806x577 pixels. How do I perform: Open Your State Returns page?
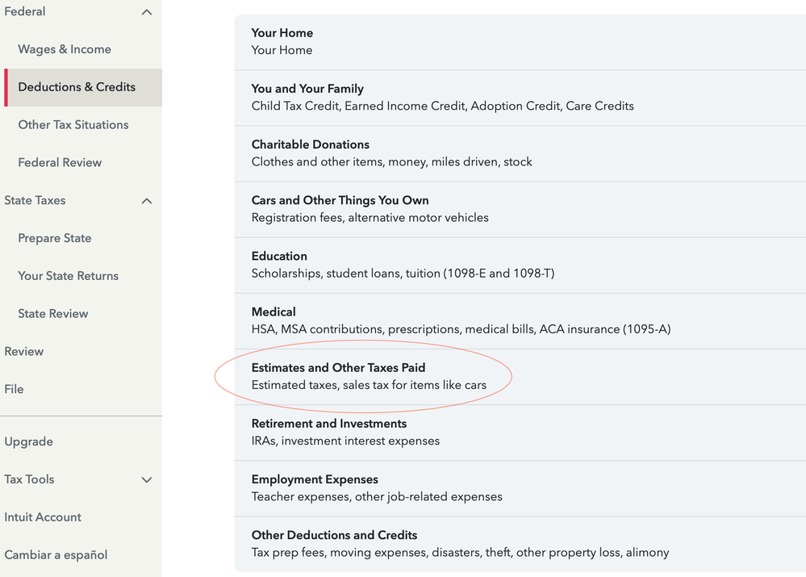69,276
